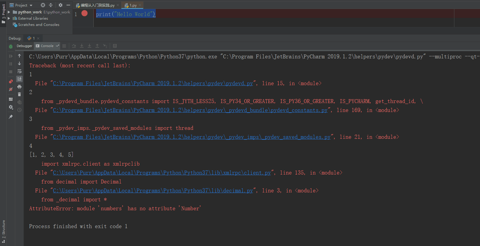
Task: Switch to the 编程从入门到实践.py tab
Action: pyautogui.click(x=98, y=5)
